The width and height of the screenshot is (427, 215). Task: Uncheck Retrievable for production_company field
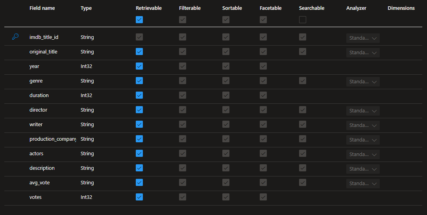[139, 139]
